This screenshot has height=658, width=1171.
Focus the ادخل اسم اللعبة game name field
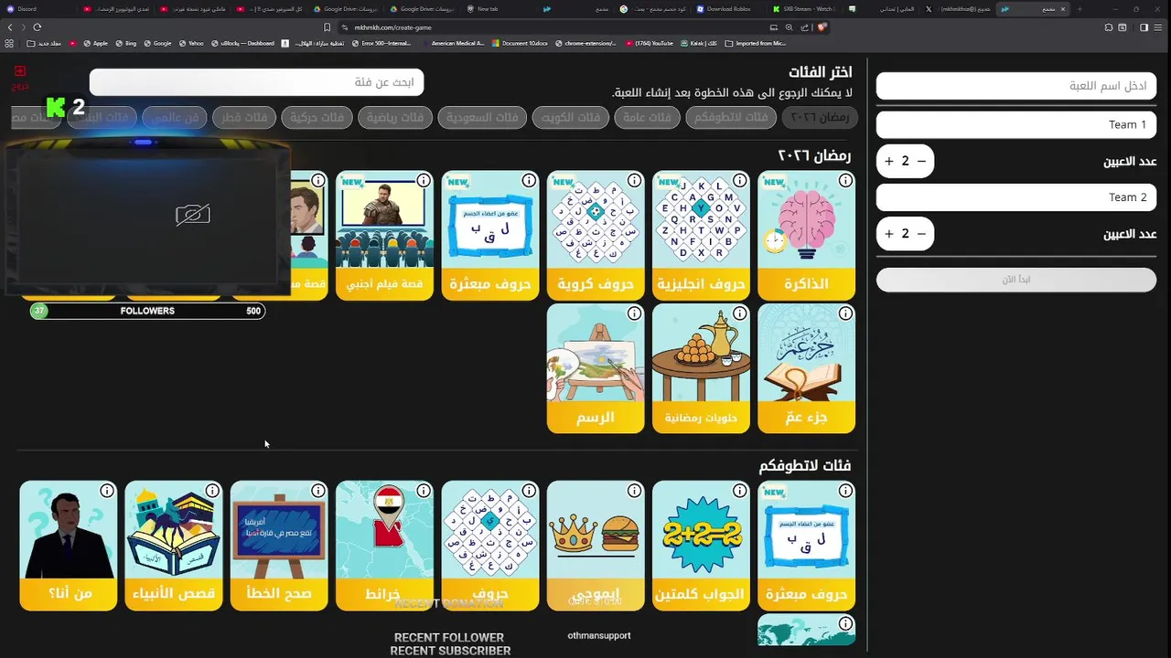click(x=1015, y=86)
